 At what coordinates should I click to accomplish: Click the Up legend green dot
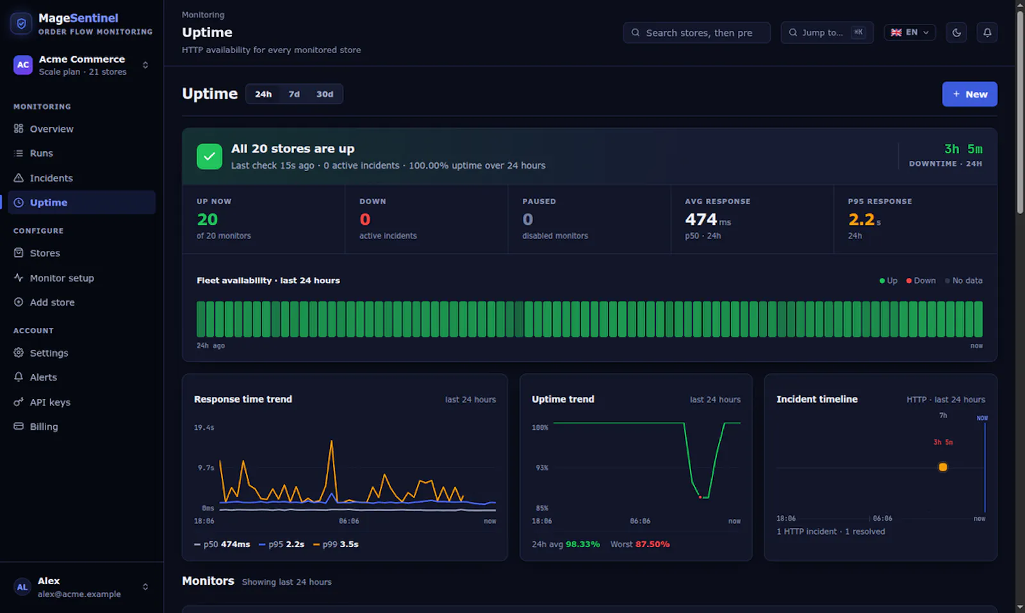click(x=882, y=281)
